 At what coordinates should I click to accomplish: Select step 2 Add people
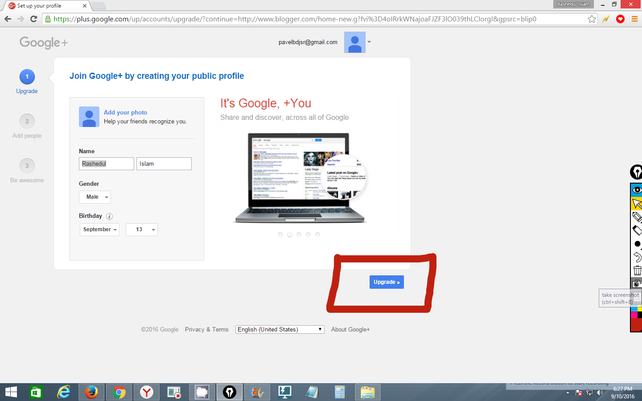pyautogui.click(x=27, y=121)
